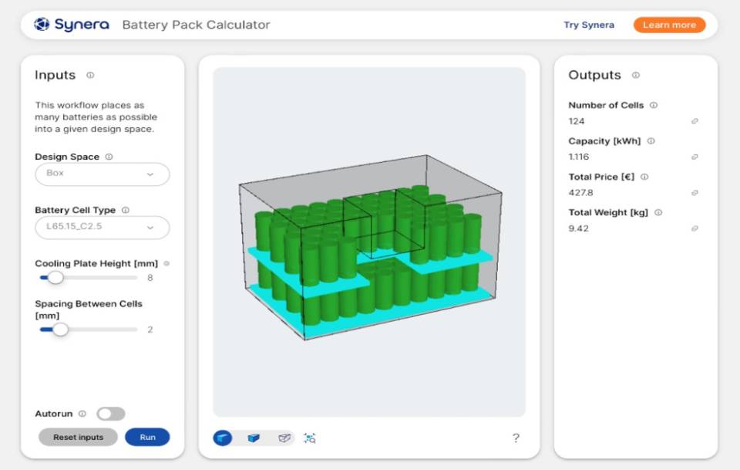
Task: Click the Number of Cells value 124
Action: (577, 121)
